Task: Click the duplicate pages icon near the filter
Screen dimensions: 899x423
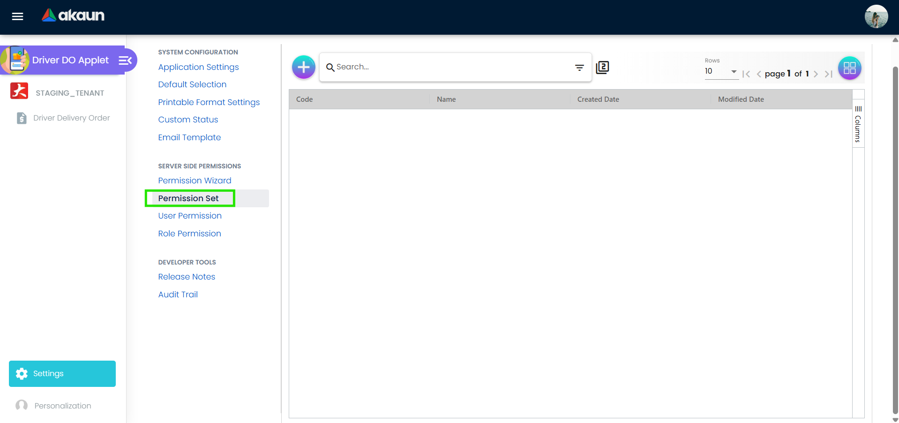Action: (x=602, y=67)
